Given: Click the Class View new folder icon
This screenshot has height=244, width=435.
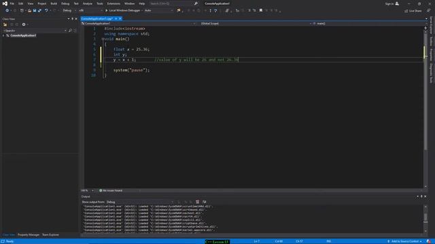Looking at the screenshot, I should [x=5, y=24].
